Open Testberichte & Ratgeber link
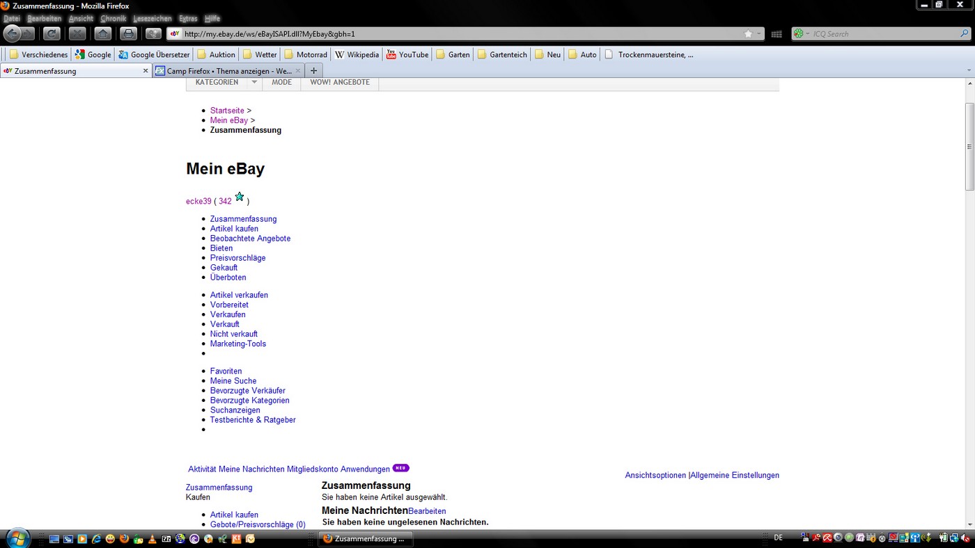 coord(253,420)
